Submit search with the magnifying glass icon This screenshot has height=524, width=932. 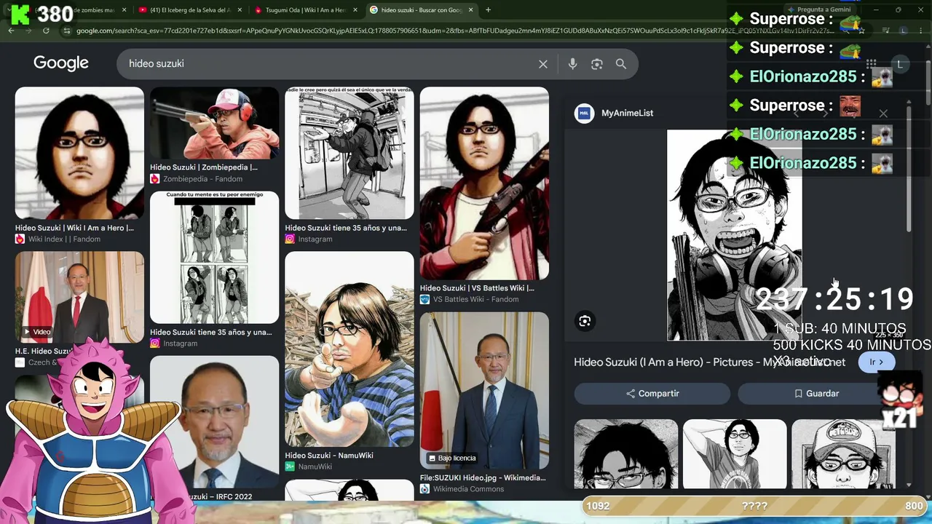click(621, 64)
